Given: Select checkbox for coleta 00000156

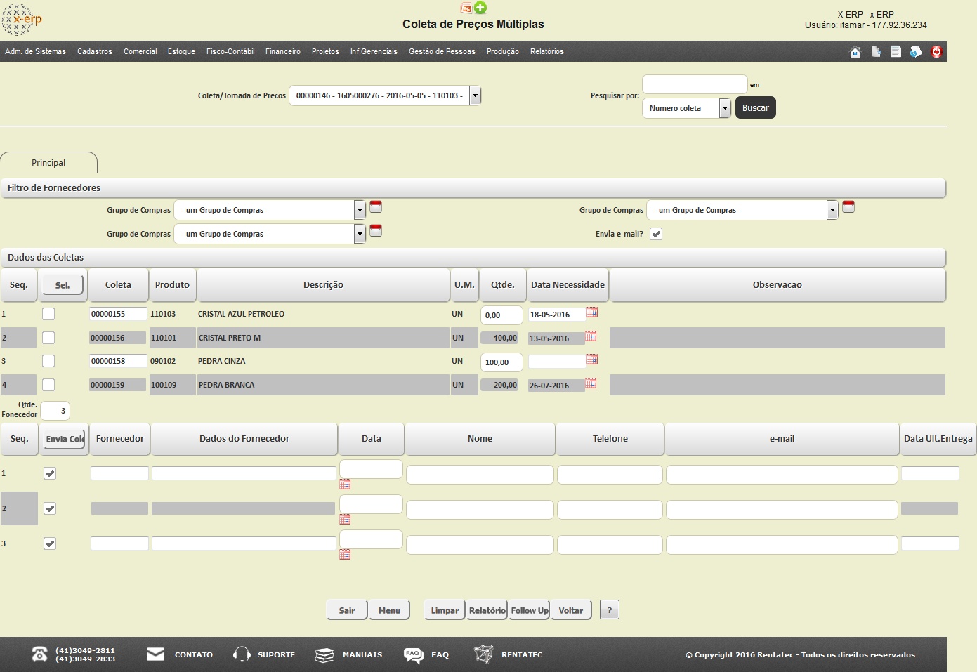Looking at the screenshot, I should click(48, 338).
